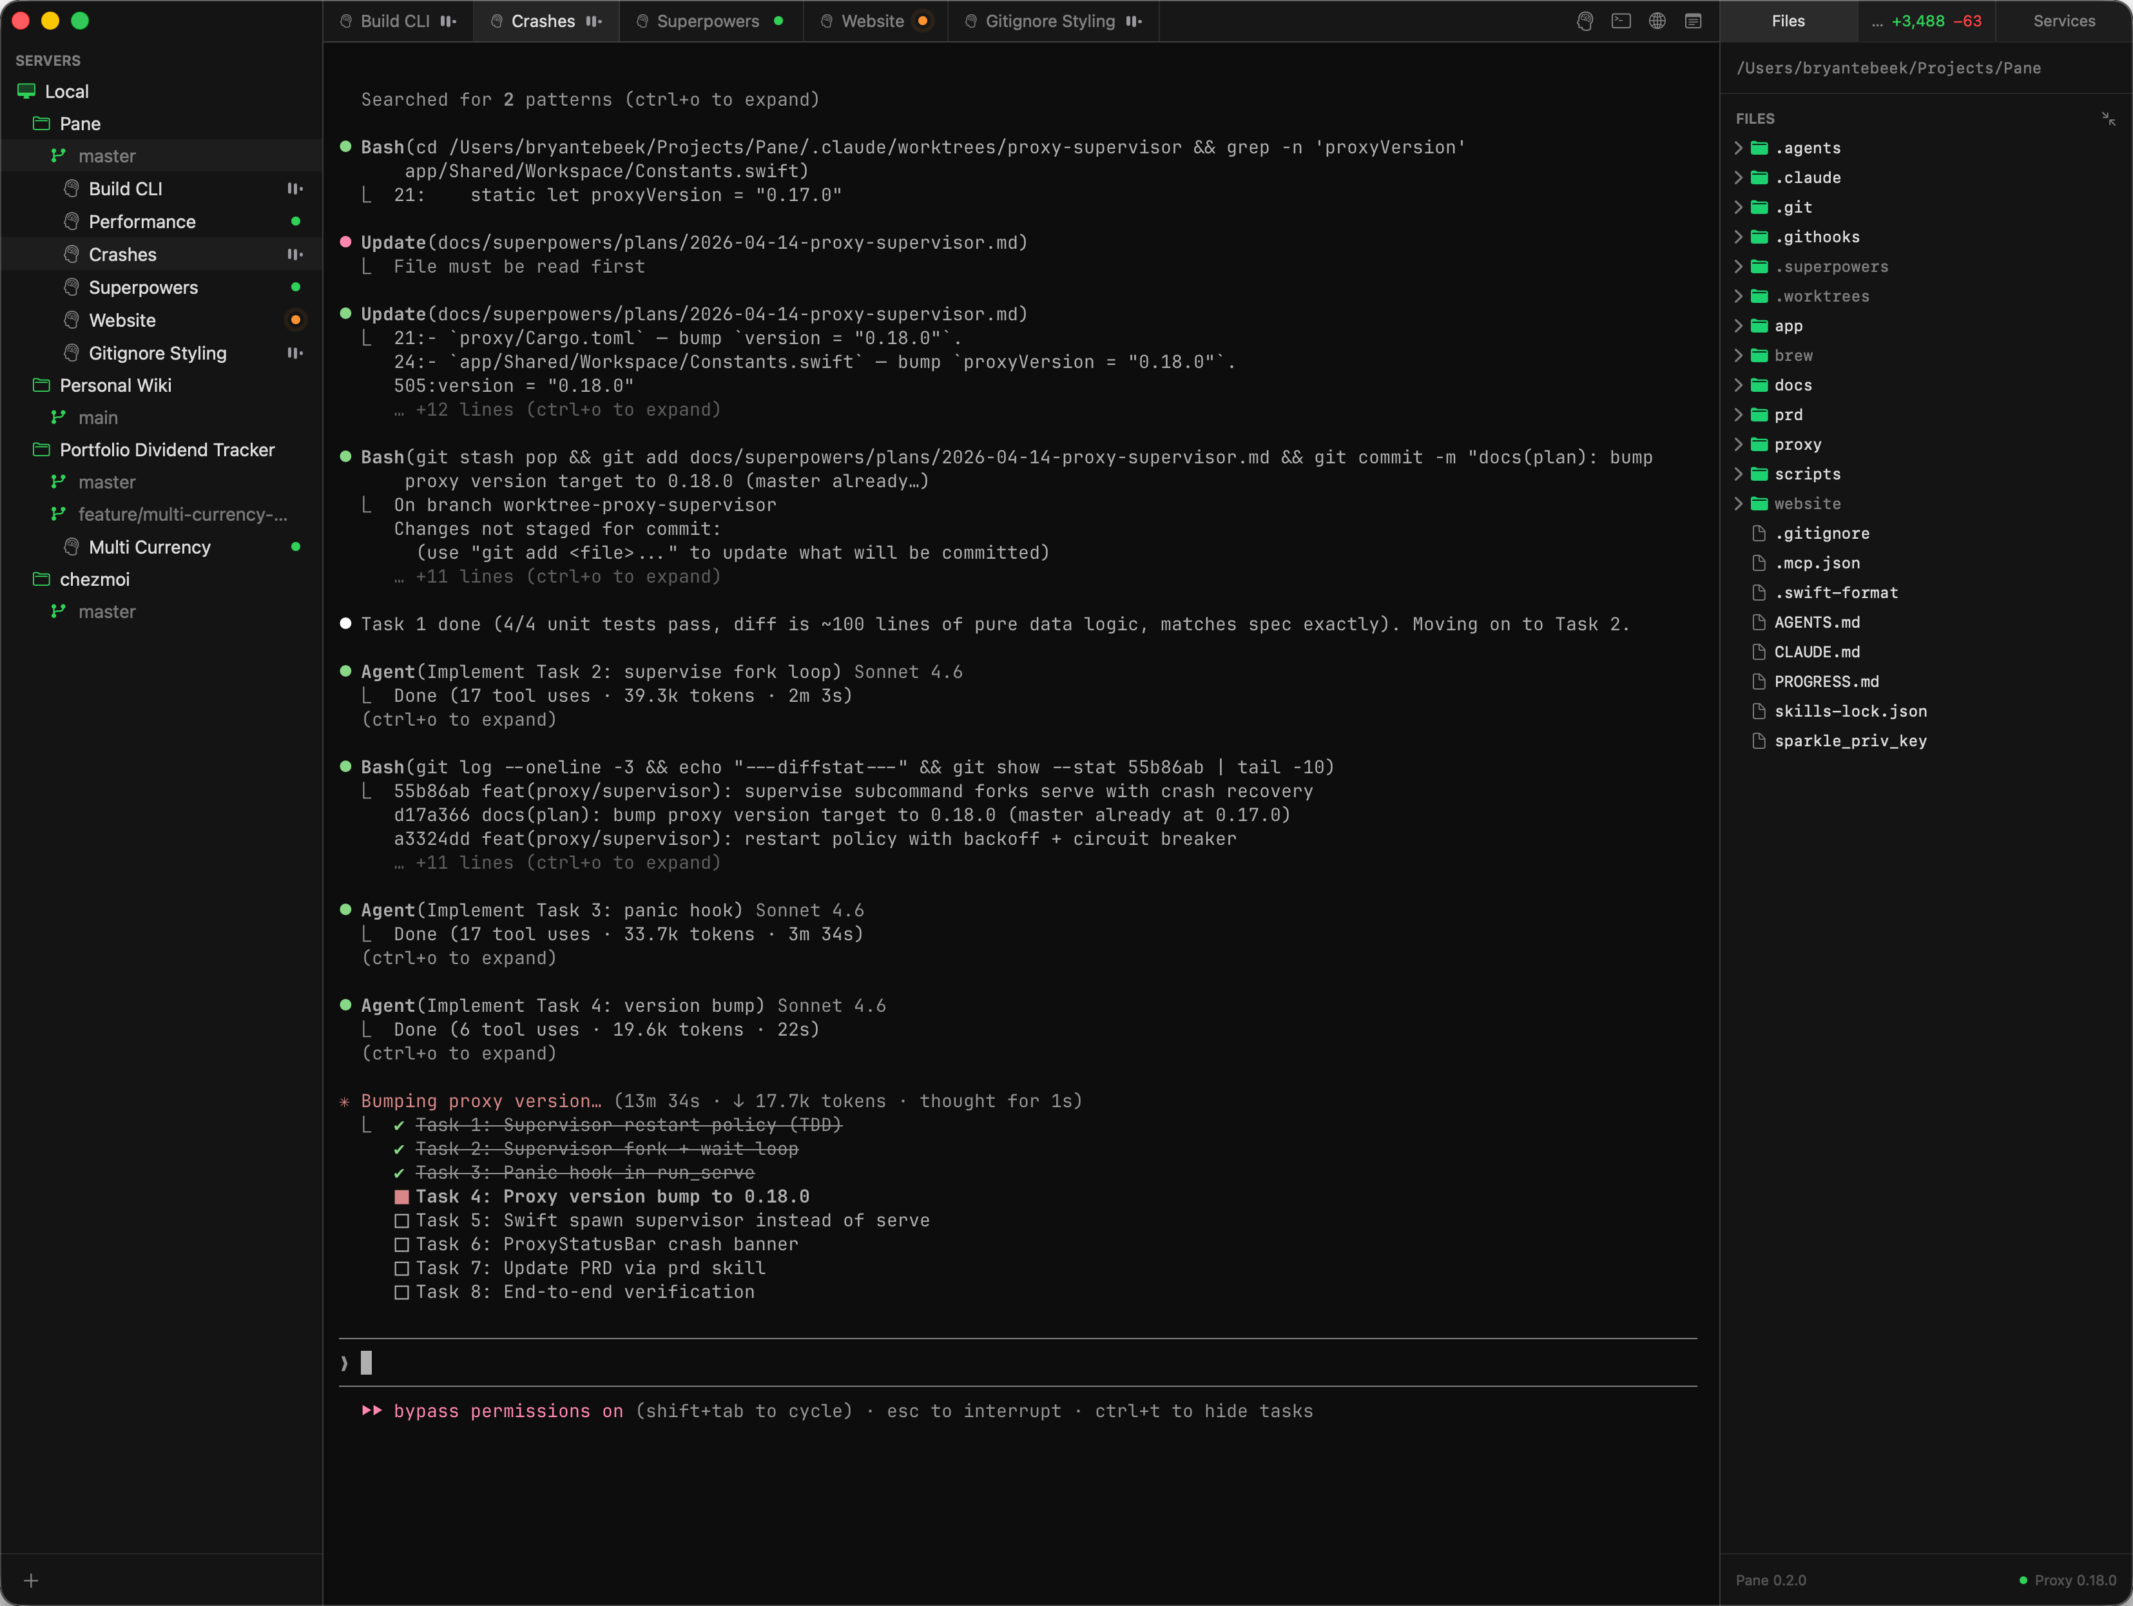Check the Task 6 ProxyStatusBar crash banner checkbox
Image resolution: width=2133 pixels, height=1606 pixels.
402,1244
